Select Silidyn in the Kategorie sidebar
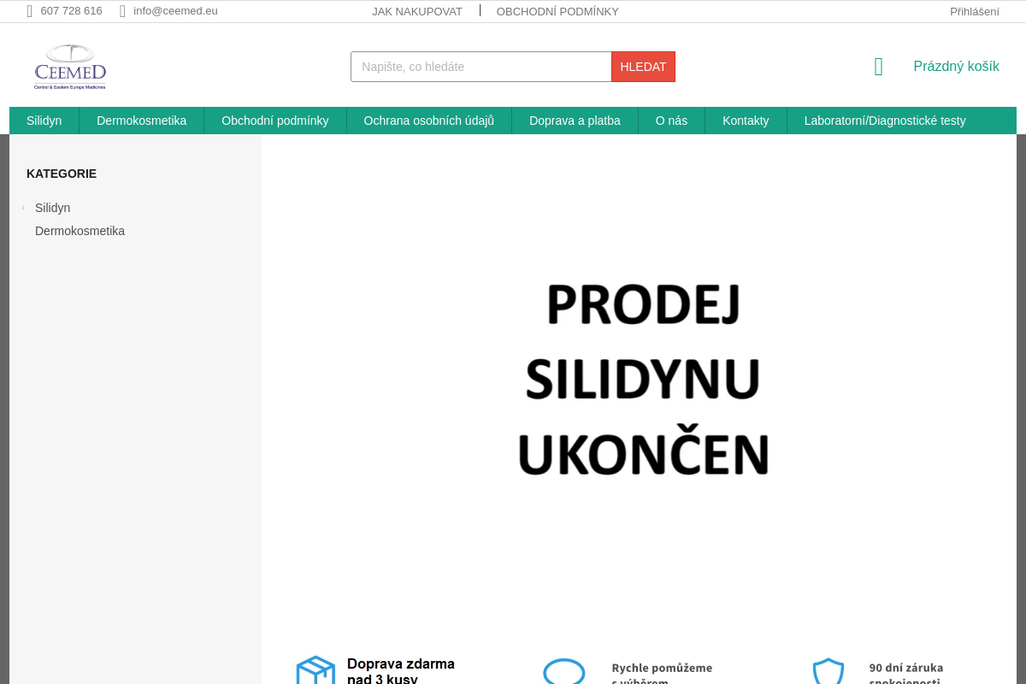 point(53,208)
